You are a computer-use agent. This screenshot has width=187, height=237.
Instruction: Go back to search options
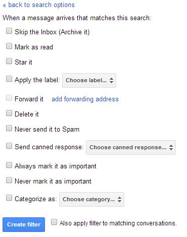point(38,5)
